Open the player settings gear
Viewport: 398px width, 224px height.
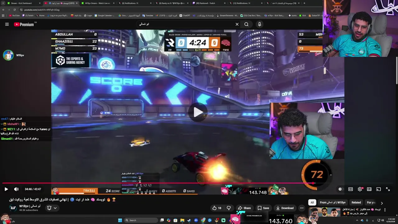tap(360, 189)
